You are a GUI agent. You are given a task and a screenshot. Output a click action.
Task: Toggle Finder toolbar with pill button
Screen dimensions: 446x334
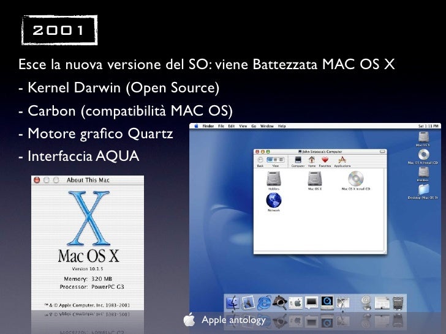pos(382,152)
